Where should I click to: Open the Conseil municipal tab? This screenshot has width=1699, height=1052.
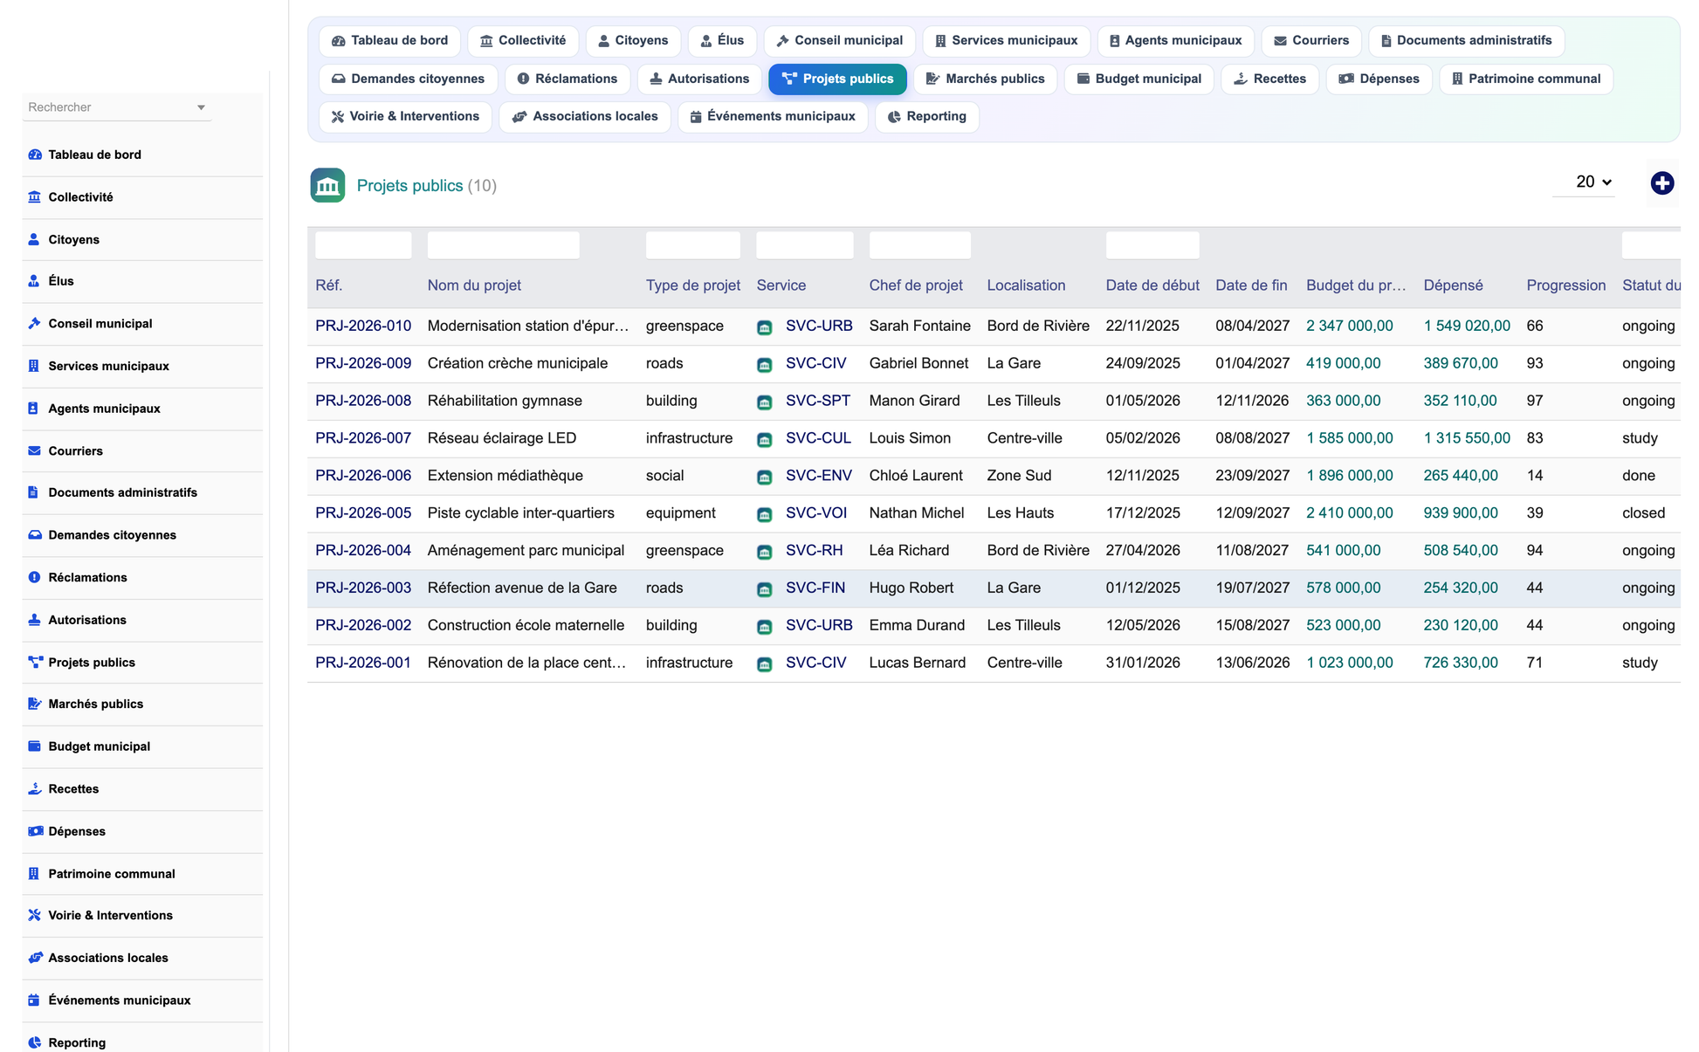coord(839,40)
